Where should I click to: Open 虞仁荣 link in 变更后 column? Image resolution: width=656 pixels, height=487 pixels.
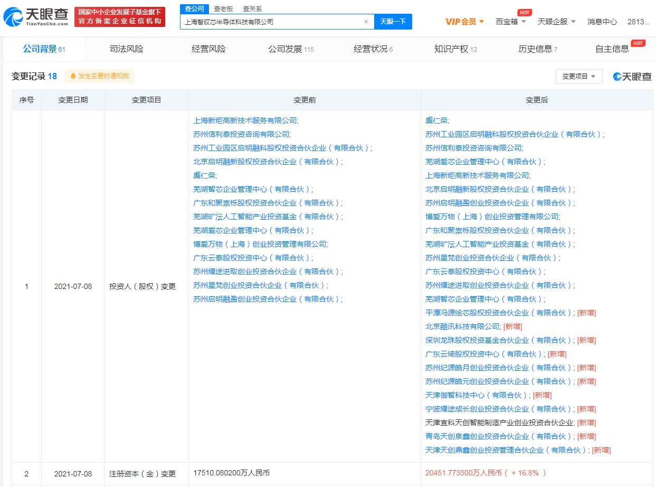click(437, 120)
